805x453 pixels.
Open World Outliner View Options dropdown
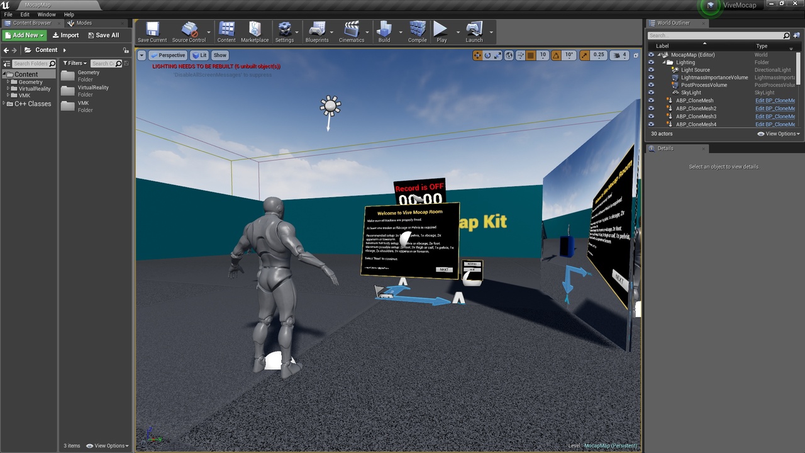tap(779, 133)
